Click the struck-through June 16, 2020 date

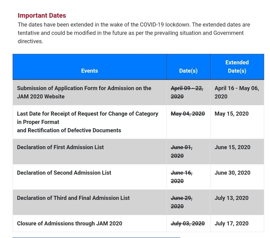coord(182,177)
